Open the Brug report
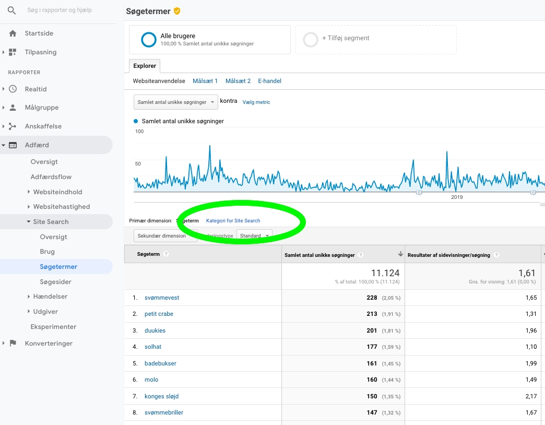 [x=48, y=252]
